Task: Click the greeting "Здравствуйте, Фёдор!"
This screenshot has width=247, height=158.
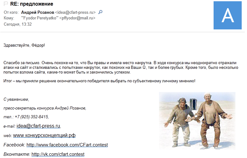Action: 24,45
